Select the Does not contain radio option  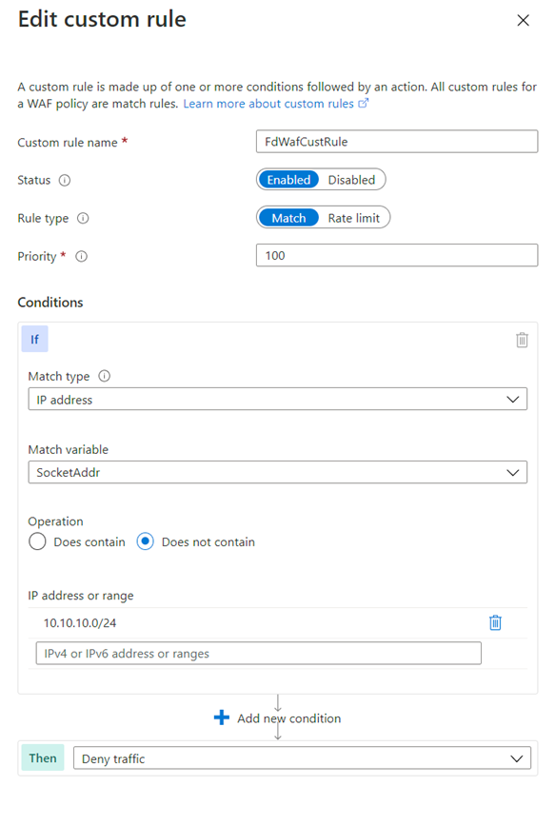pos(146,541)
